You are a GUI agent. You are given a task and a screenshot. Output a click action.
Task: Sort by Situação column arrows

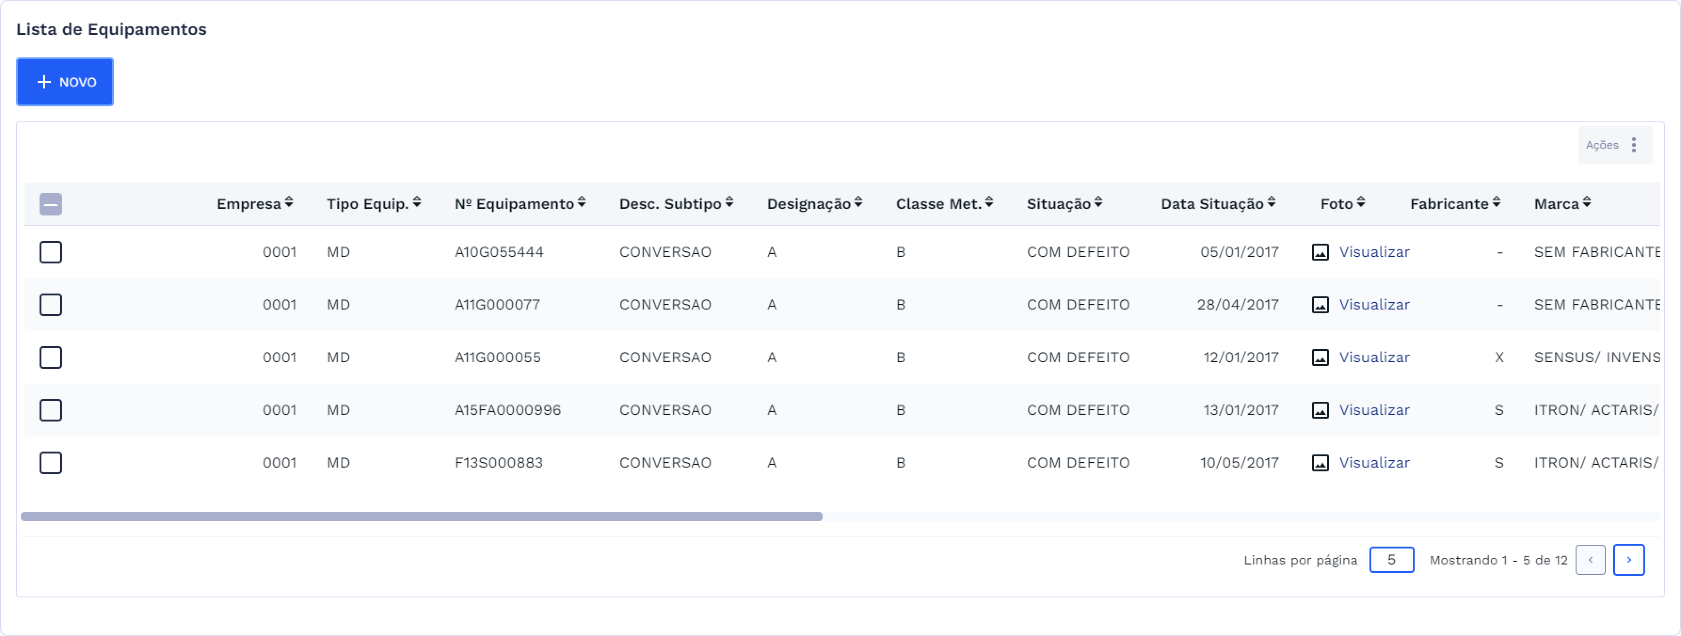(x=1098, y=203)
